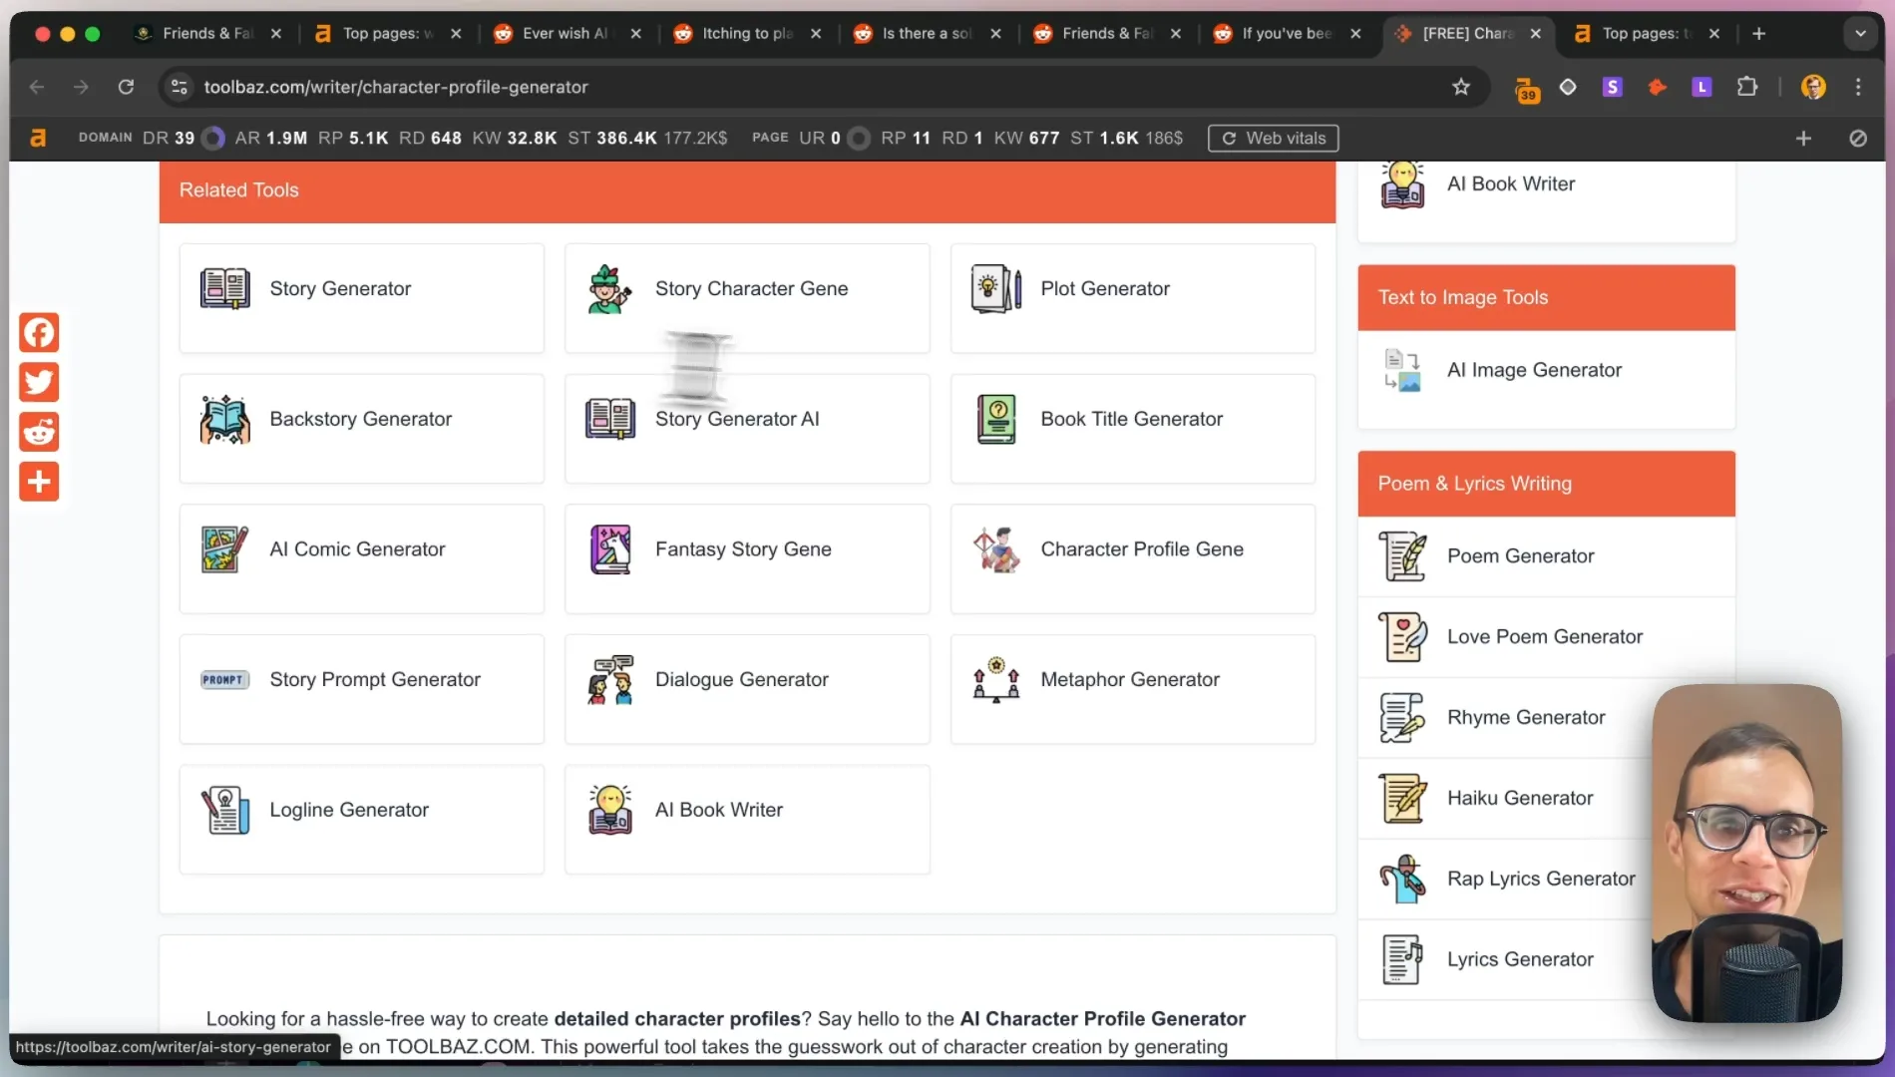Click the Dialogue Generator icon

(610, 680)
